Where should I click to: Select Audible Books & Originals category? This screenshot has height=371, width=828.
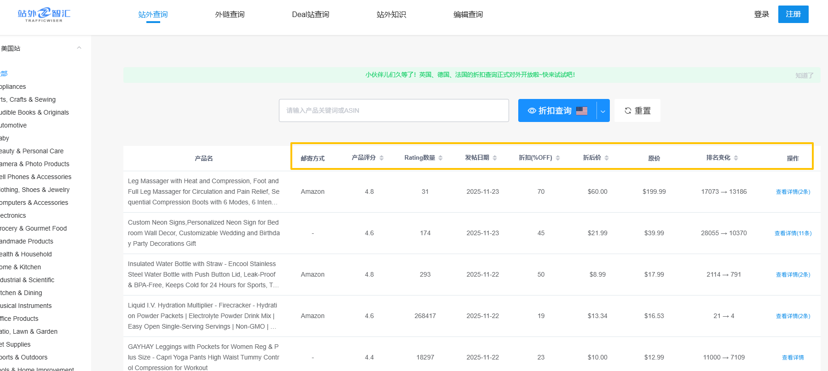click(35, 112)
